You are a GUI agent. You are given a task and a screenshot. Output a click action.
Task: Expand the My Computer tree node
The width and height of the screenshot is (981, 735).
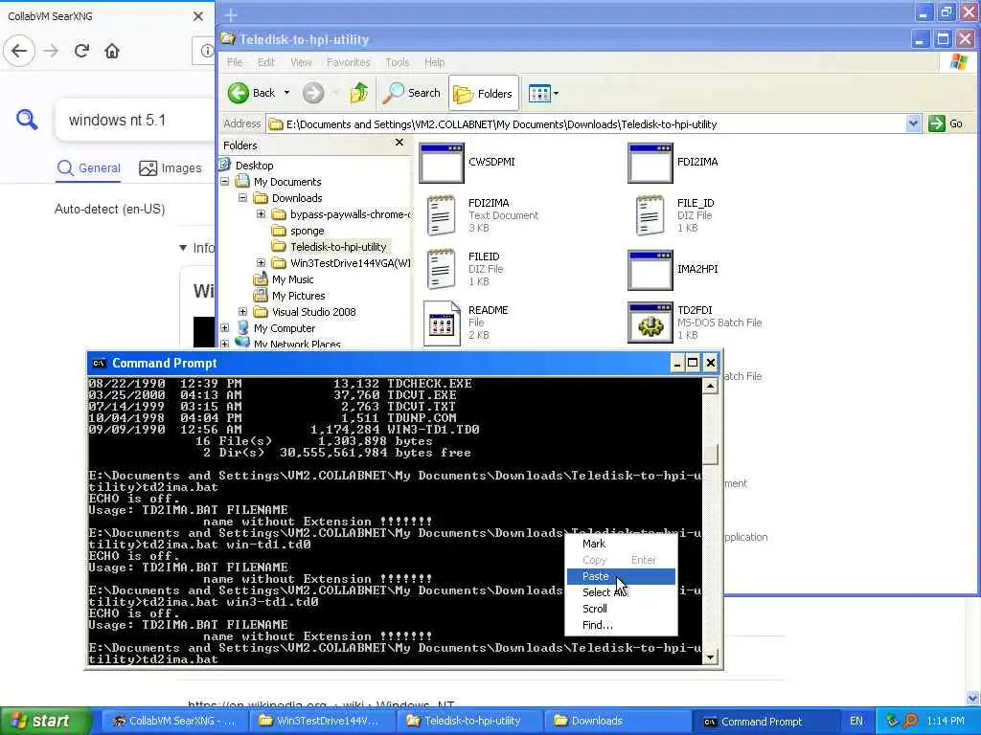pos(224,328)
